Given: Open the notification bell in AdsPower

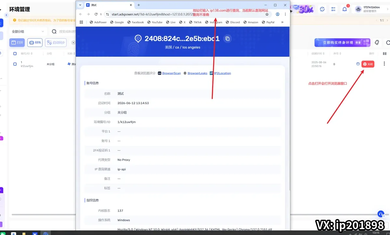Looking at the screenshot, I should [344, 9].
